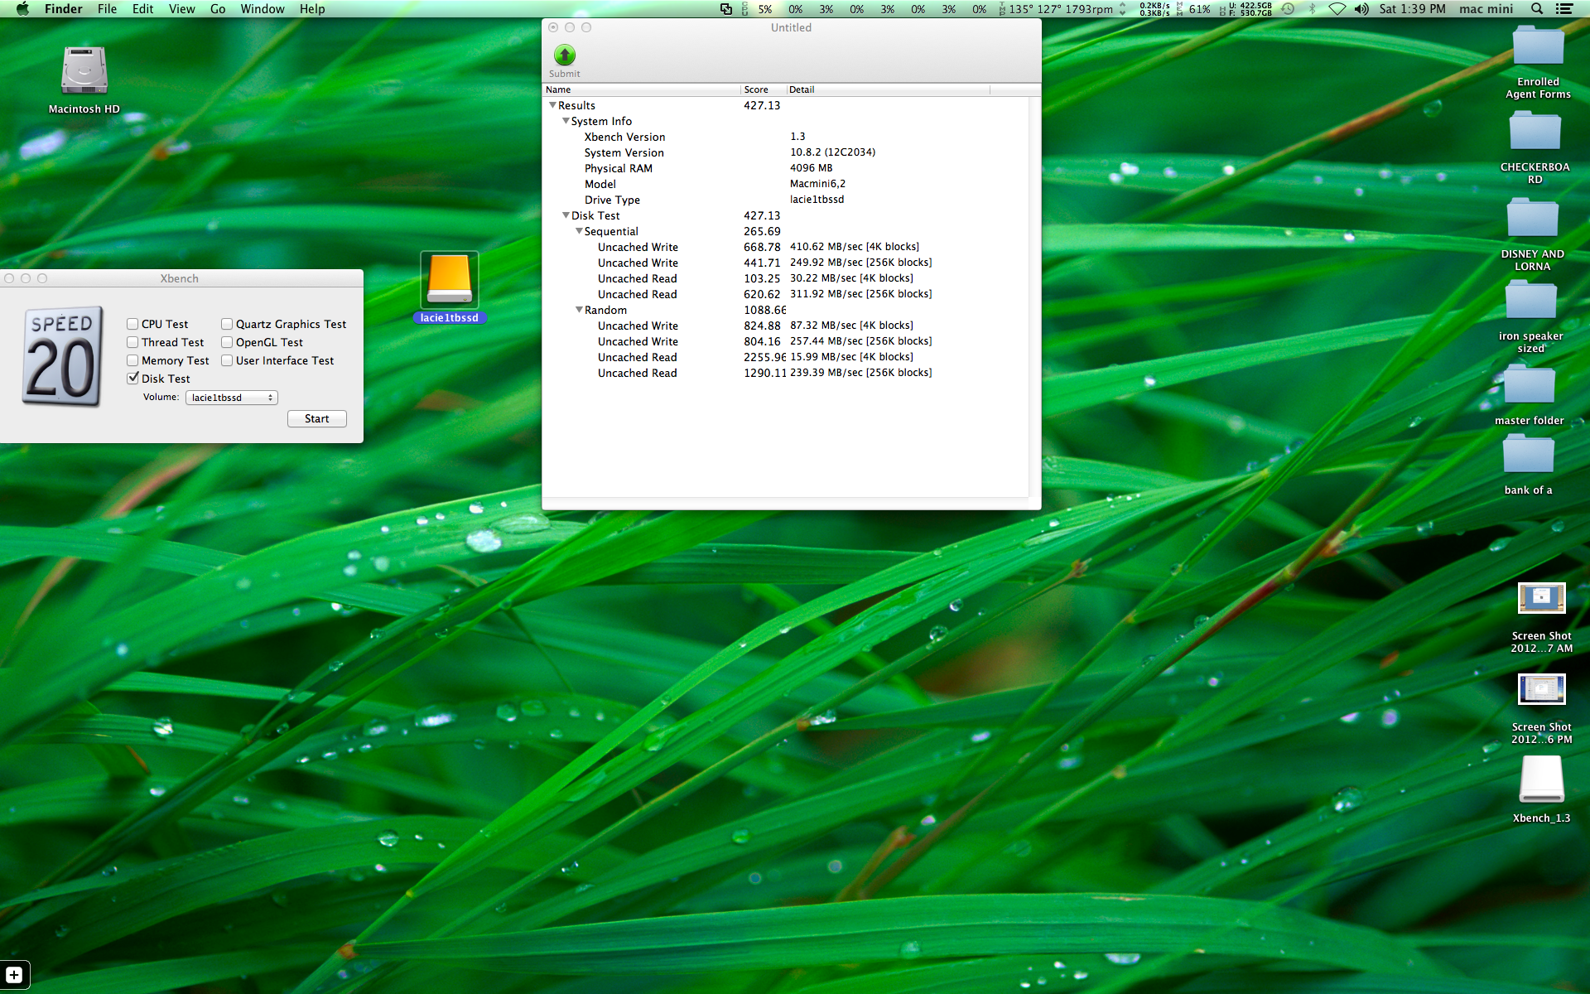Open Spotlight search magnifier in menu bar

[1537, 9]
